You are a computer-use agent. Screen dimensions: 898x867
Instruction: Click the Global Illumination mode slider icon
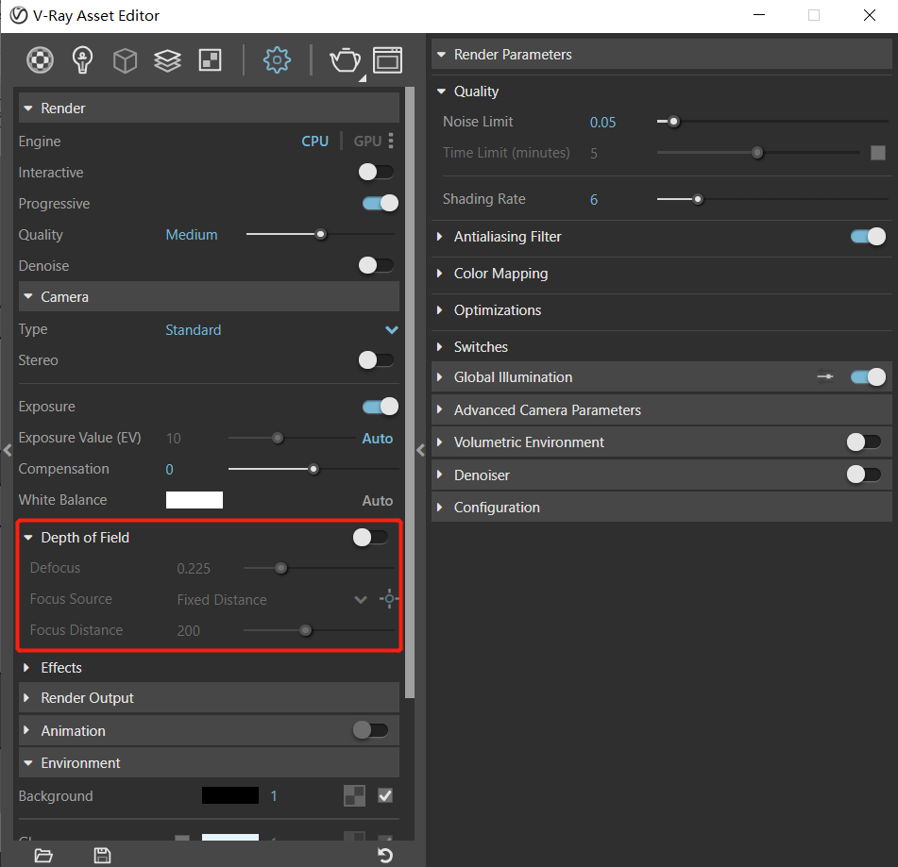click(x=825, y=376)
